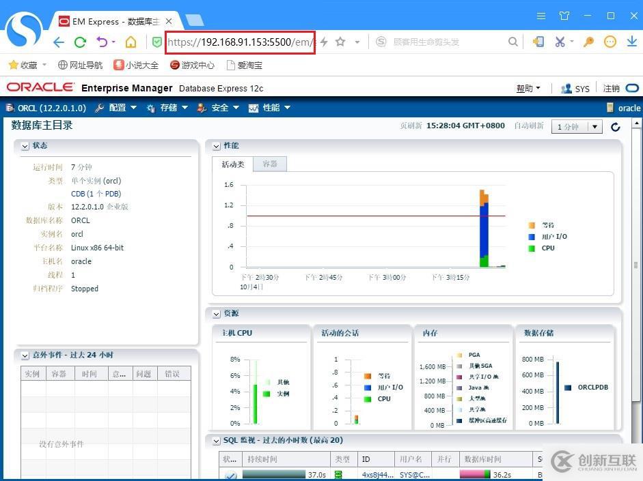Click the search magnifier icon
This screenshot has height=481, width=643.
pos(512,42)
